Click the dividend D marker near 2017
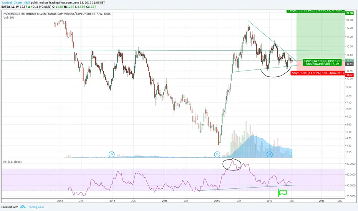The image size is (358, 211). click(x=270, y=155)
